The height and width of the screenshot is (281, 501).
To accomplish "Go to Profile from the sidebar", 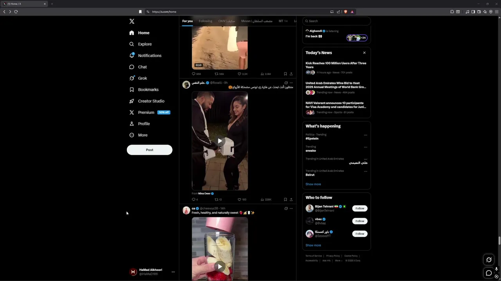I will coord(140,123).
